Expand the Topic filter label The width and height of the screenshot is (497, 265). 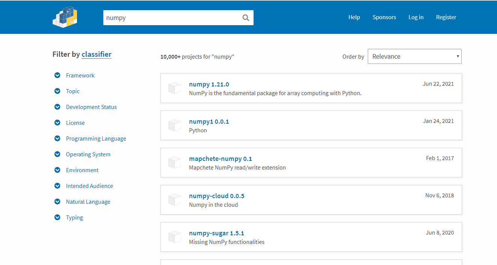73,91
